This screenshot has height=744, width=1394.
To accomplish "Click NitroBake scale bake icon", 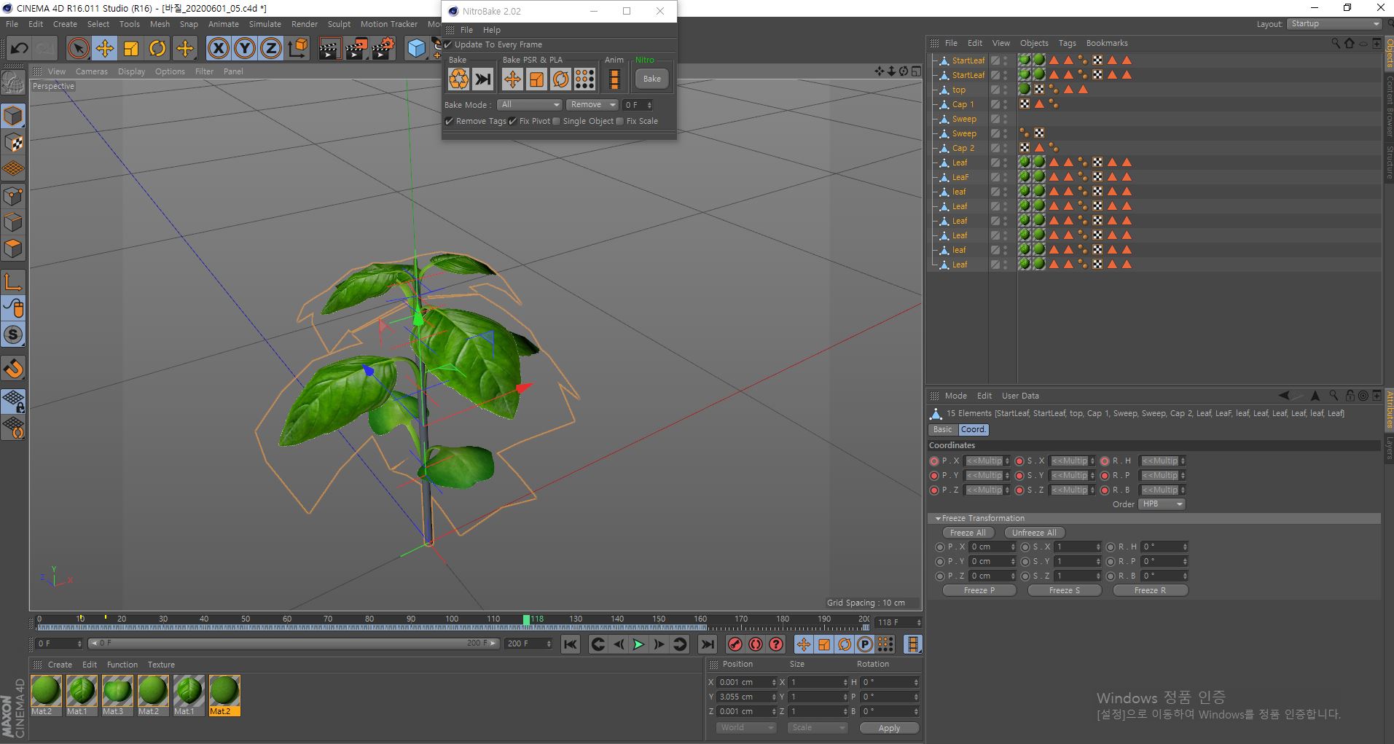I will pyautogui.click(x=536, y=79).
